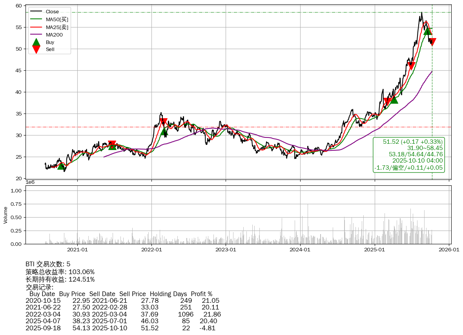Screen dimensions: 463x335
Task: Click the green buy marker near 54 in September 2025
Action: (x=428, y=31)
